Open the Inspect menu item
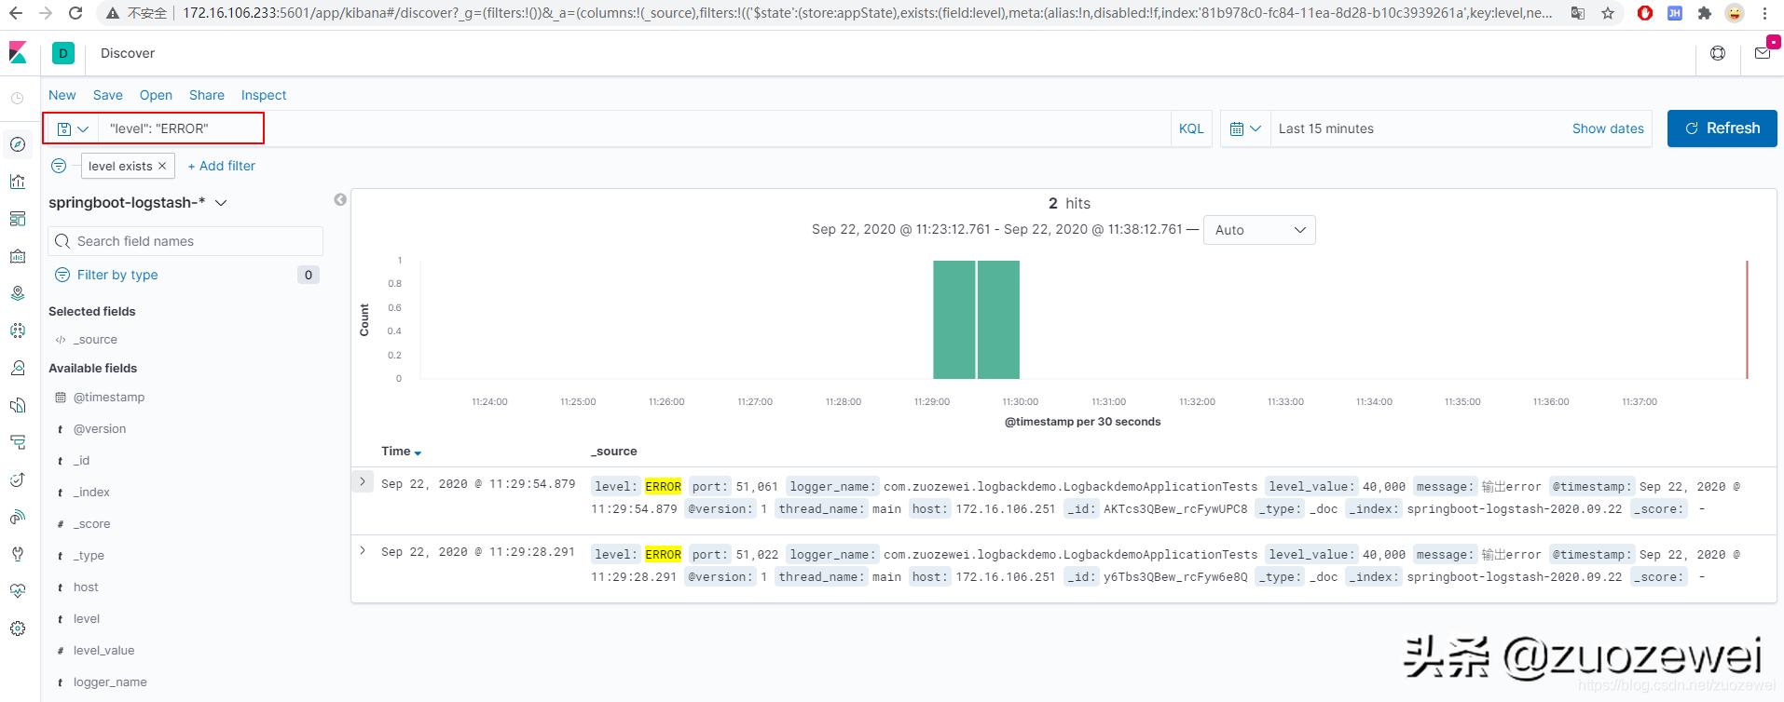Image resolution: width=1784 pixels, height=702 pixels. tap(264, 95)
